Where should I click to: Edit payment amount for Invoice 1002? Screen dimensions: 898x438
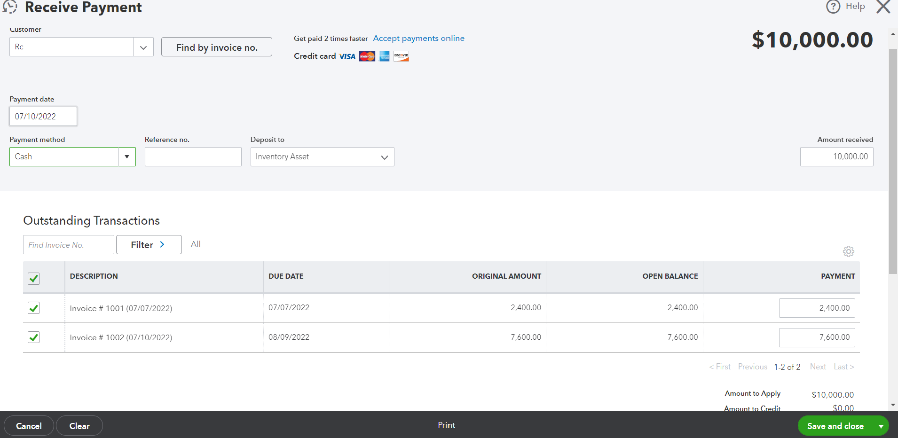817,337
